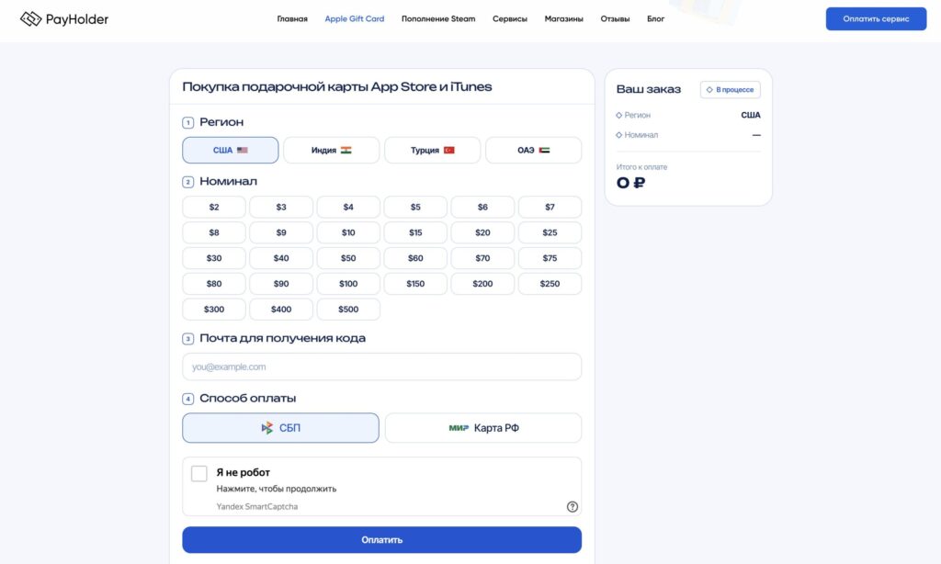
Task: Select the $75 denomination
Action: point(550,258)
